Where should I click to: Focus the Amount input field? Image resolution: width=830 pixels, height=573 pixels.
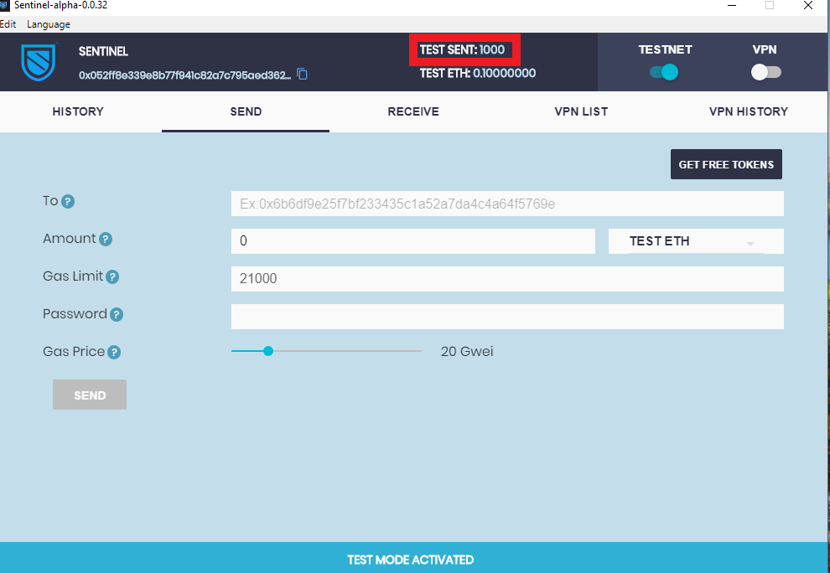412,241
